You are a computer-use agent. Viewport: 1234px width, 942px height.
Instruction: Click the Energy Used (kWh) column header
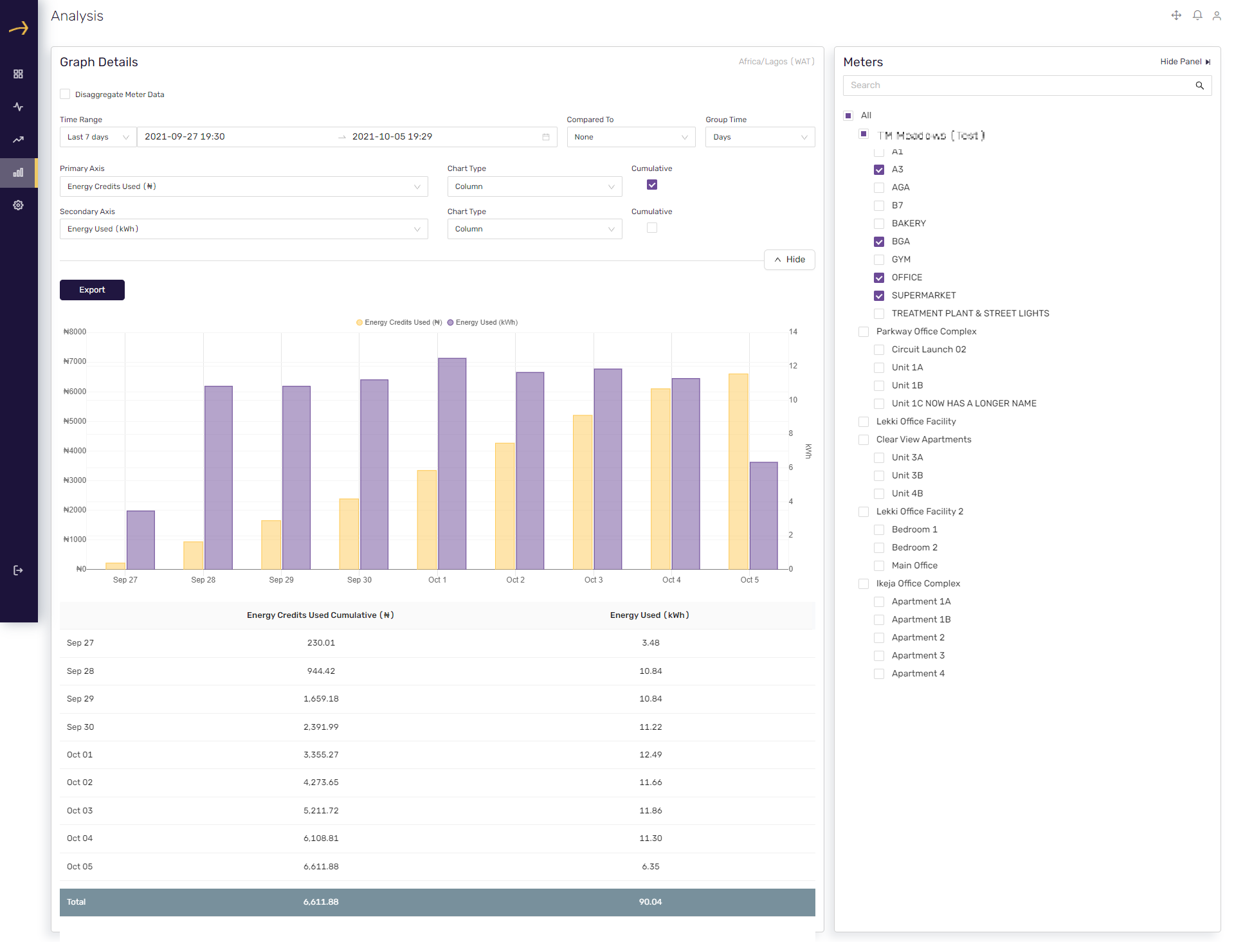coord(649,615)
